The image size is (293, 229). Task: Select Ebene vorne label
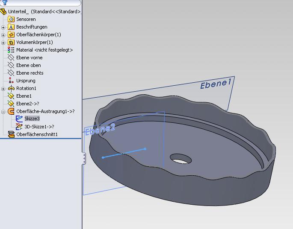pos(30,58)
